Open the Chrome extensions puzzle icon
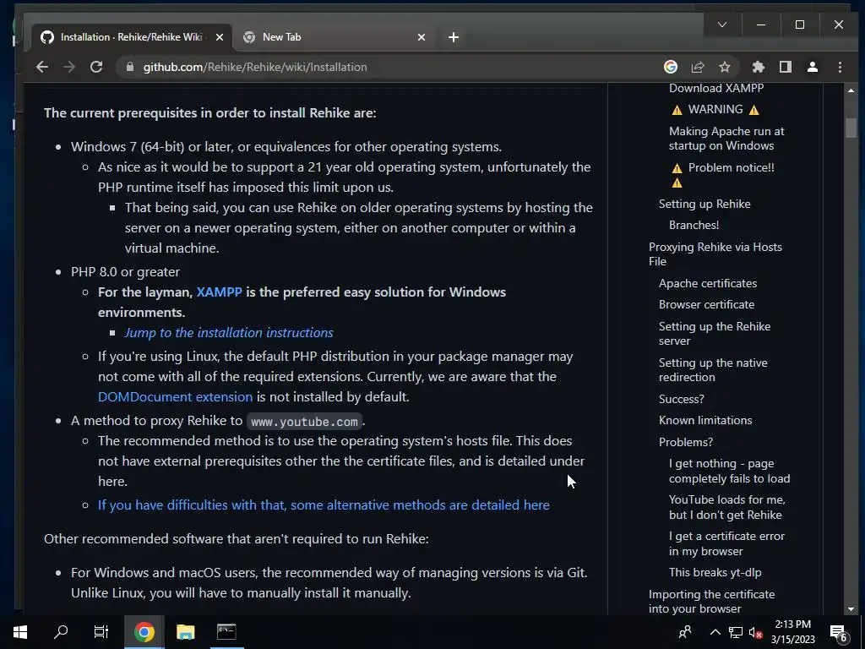This screenshot has width=865, height=649. [759, 68]
